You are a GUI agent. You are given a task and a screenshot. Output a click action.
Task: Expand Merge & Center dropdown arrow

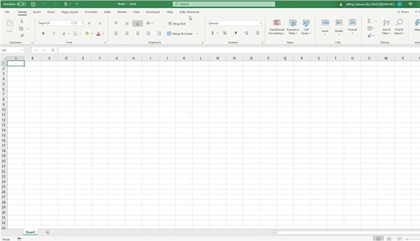click(x=198, y=34)
